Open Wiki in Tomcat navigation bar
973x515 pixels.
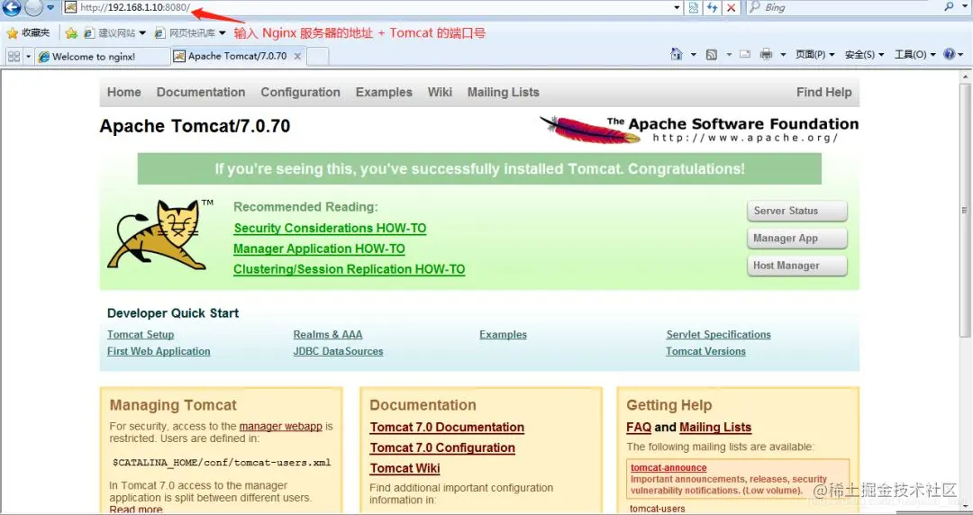440,92
